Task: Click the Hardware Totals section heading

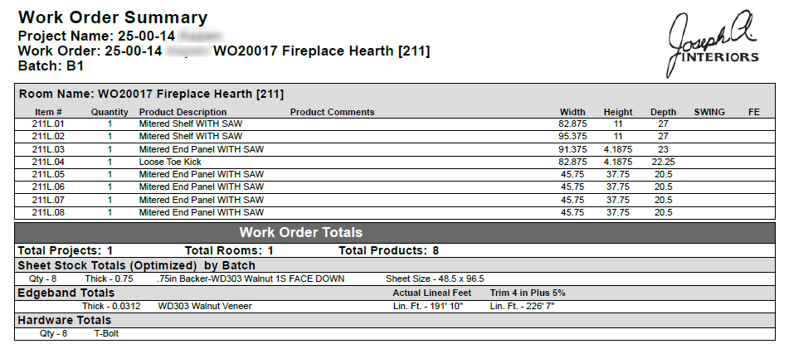Action: 65,320
